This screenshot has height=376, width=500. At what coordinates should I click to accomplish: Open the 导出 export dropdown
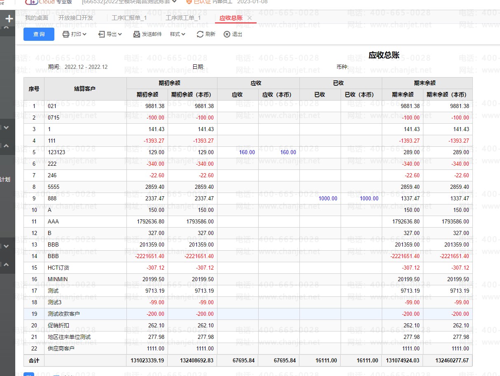pyautogui.click(x=110, y=34)
